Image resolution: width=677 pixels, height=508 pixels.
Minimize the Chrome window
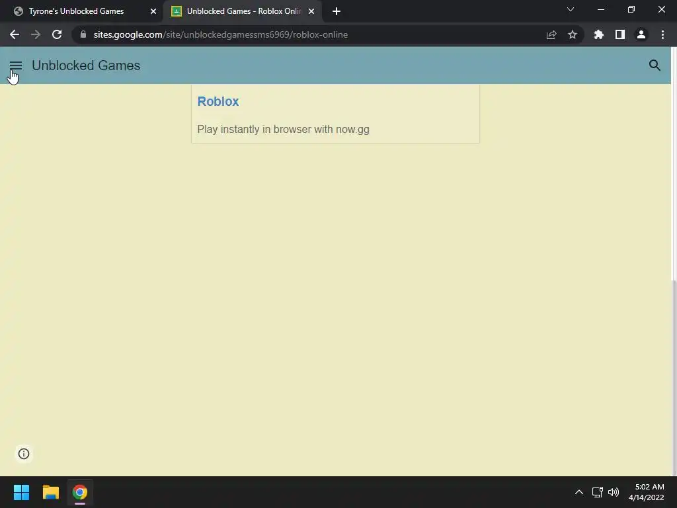pyautogui.click(x=600, y=9)
